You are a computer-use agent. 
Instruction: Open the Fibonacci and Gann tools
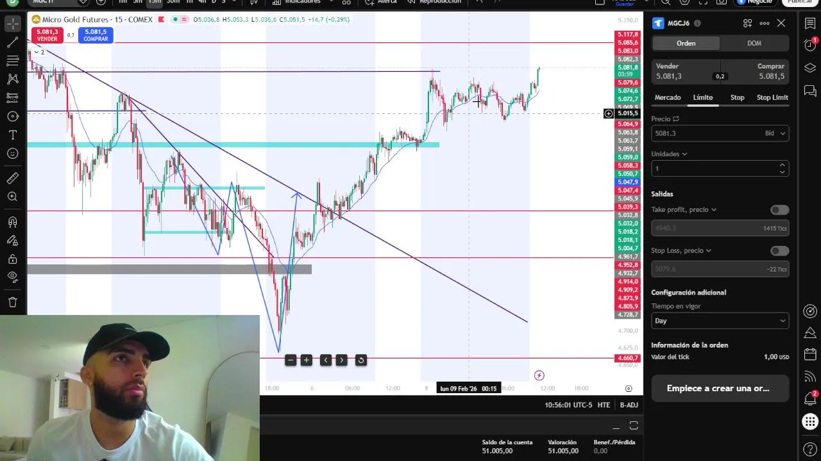click(12, 61)
